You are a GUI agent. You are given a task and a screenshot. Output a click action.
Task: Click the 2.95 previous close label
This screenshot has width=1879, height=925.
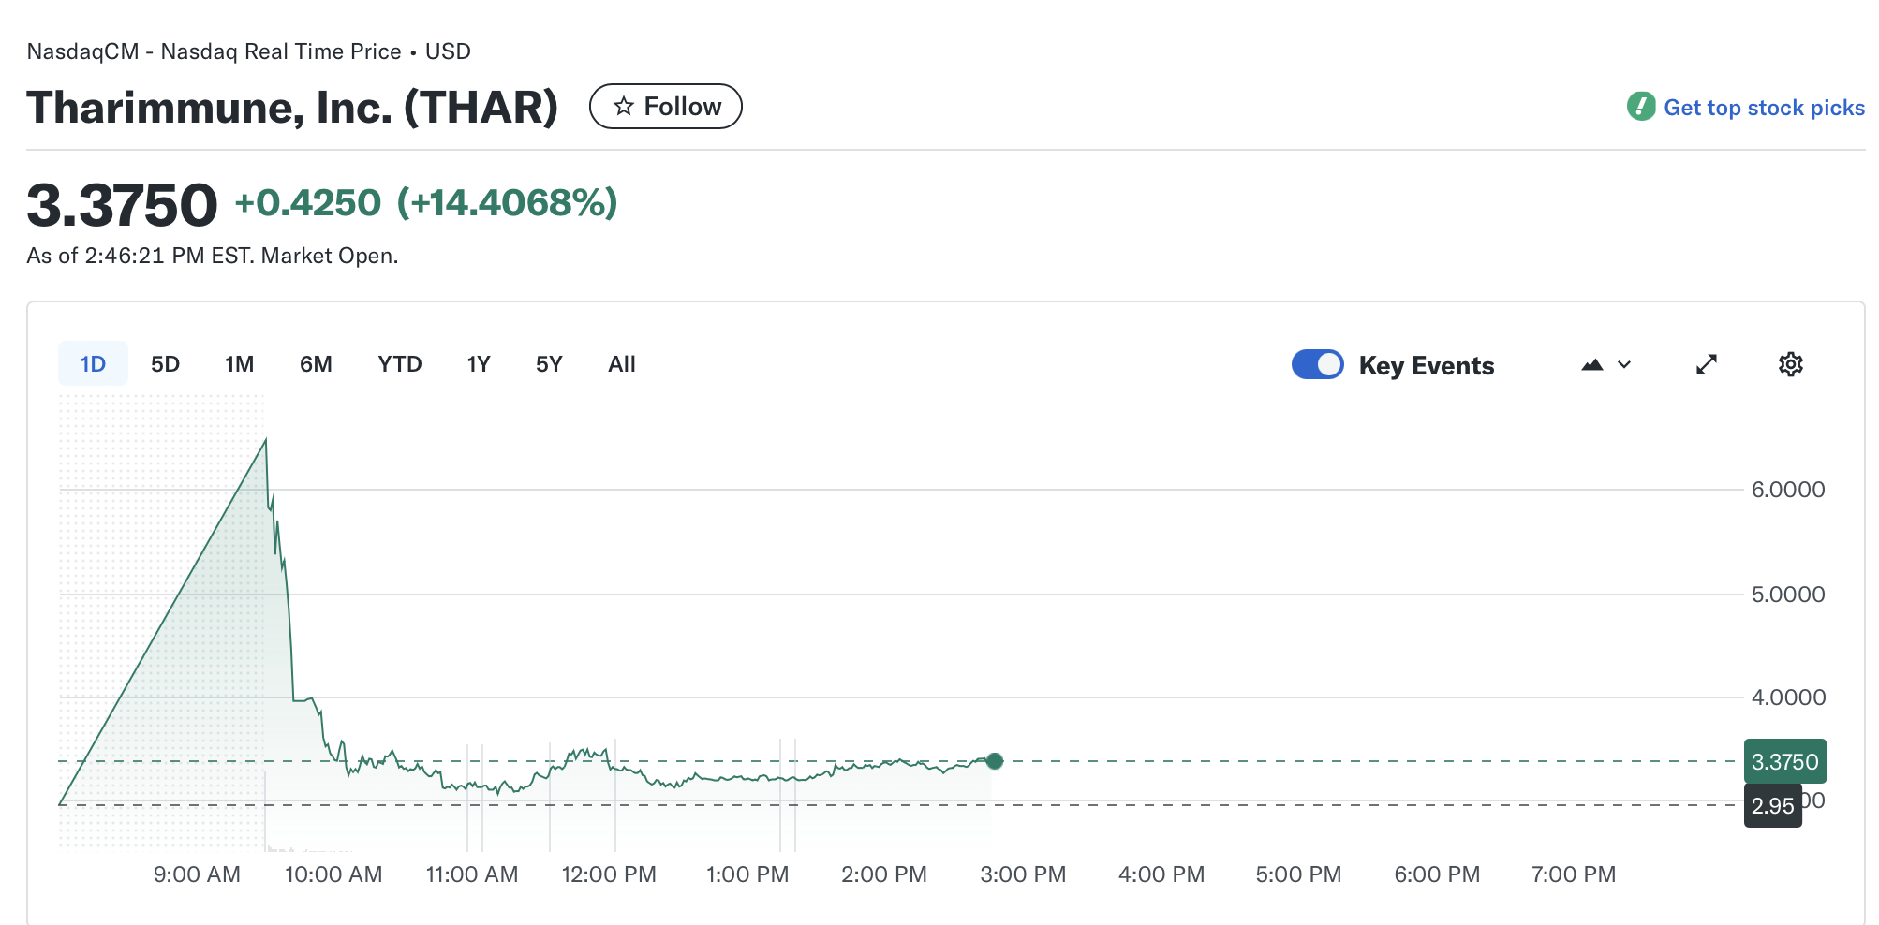1771,806
